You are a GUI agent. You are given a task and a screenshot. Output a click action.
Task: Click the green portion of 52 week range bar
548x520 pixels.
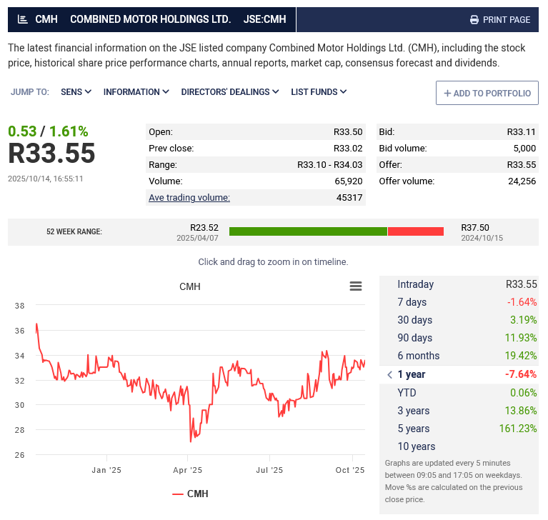pos(308,231)
